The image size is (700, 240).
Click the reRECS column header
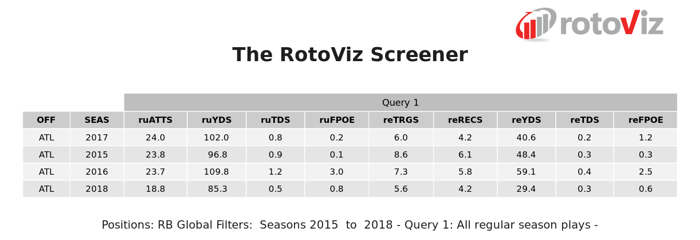[x=465, y=120]
